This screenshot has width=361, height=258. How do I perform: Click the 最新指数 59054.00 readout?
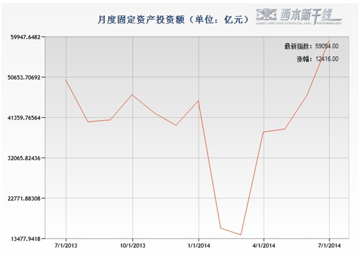tap(311, 46)
